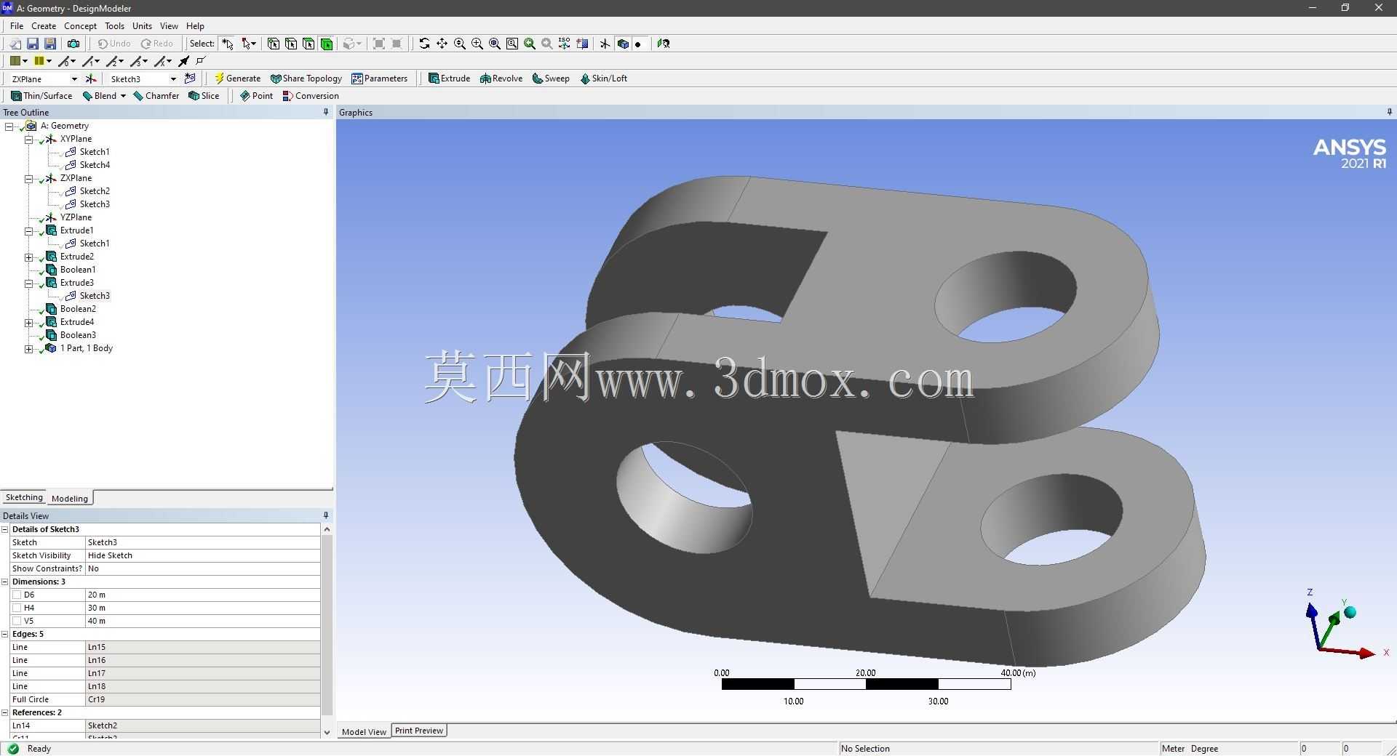Click the Generate button
Image resolution: width=1397 pixels, height=756 pixels.
[x=237, y=79]
